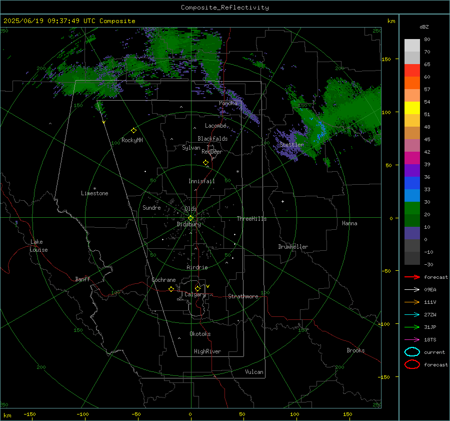Click the light gray 80 dBZ swatch
The height and width of the screenshot is (421, 450).
click(x=412, y=46)
